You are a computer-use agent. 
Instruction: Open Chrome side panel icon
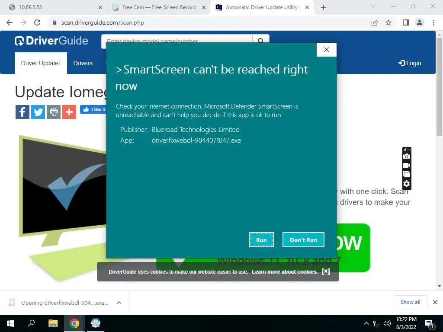(x=406, y=22)
